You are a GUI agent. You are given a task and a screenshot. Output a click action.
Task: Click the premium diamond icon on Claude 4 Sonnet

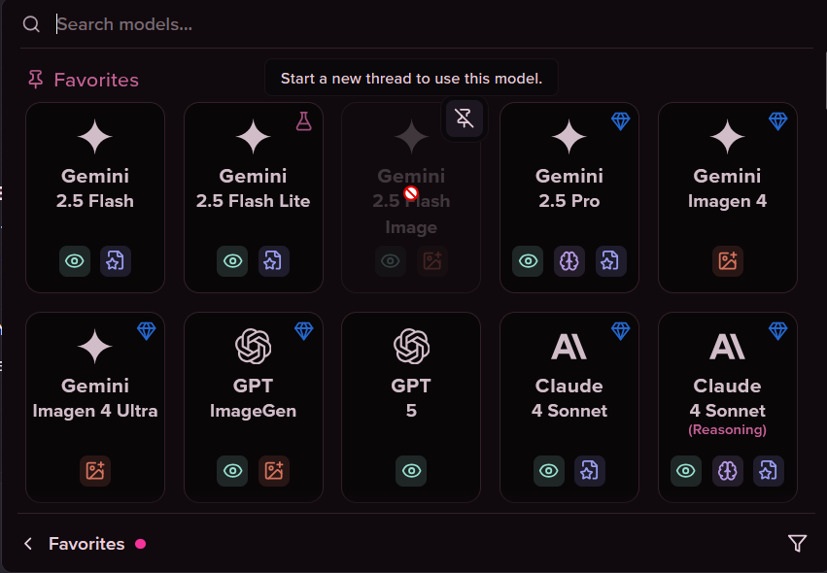[620, 331]
